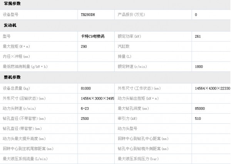The width and height of the screenshot is (231, 164).
Task: Select the rated power value 261
Action: point(198,36)
